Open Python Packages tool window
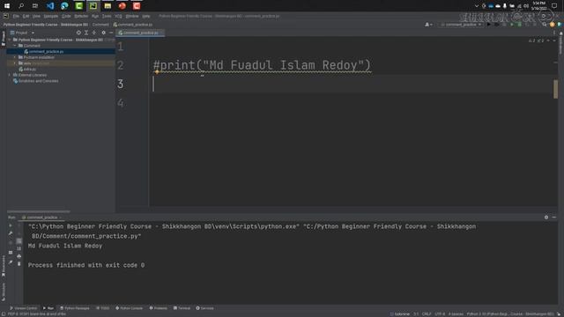Screen dimensions: 564x317 pyautogui.click(x=74, y=308)
